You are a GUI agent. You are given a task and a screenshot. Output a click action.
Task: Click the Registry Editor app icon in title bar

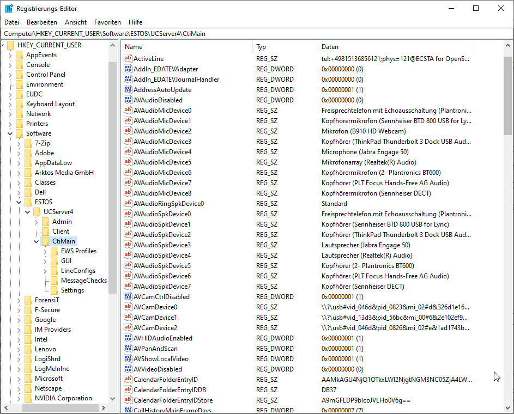click(x=9, y=9)
